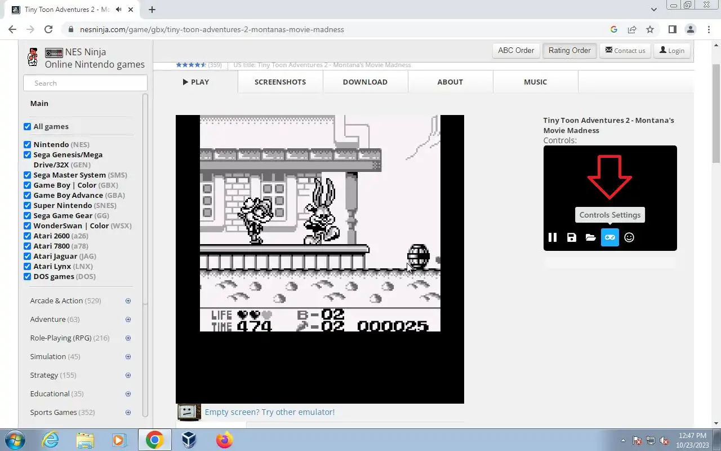Open Controls Settings gamepad icon
Viewport: 721px width, 451px height.
click(610, 237)
